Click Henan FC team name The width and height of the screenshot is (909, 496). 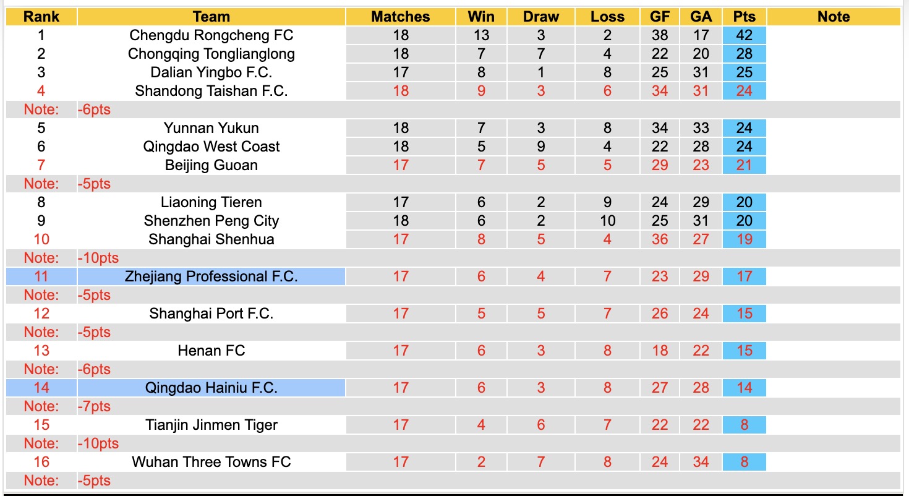coord(211,351)
